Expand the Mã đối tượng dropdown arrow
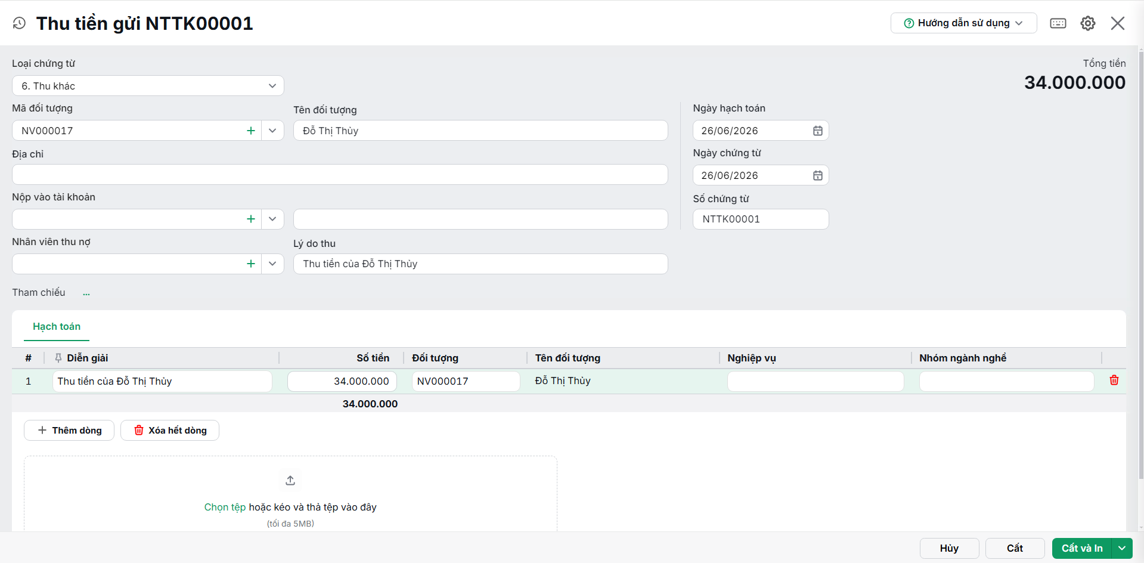Viewport: 1144px width, 563px height. coord(272,131)
